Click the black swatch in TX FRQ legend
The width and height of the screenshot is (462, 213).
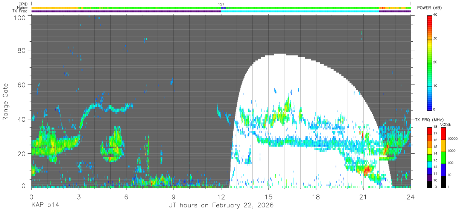[430, 184]
